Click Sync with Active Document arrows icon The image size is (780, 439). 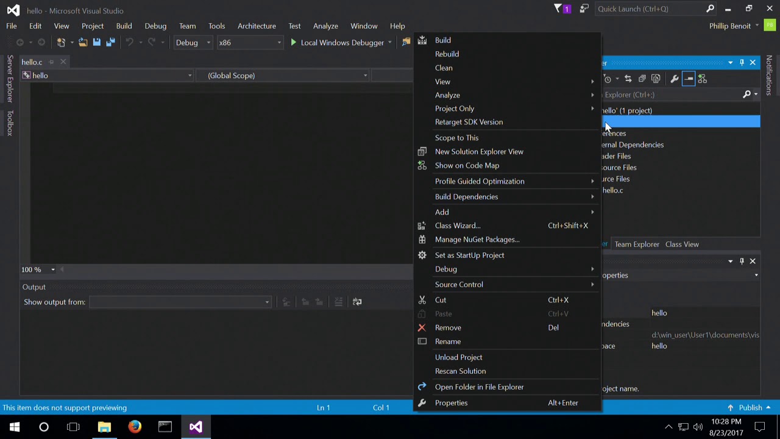click(x=628, y=79)
